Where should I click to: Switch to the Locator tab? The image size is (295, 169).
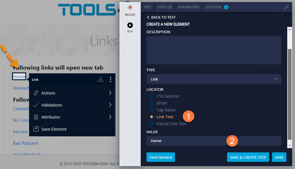pyautogui.click(x=213, y=7)
